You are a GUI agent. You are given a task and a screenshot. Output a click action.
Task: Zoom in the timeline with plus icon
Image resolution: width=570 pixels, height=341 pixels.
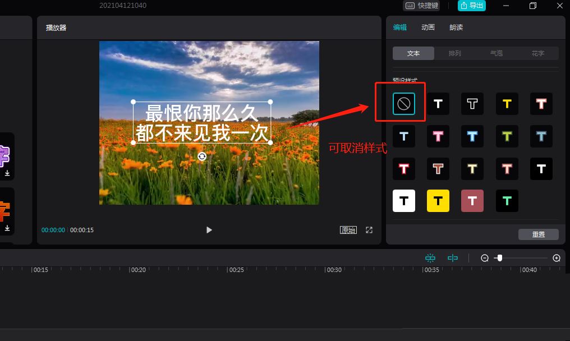coord(556,258)
